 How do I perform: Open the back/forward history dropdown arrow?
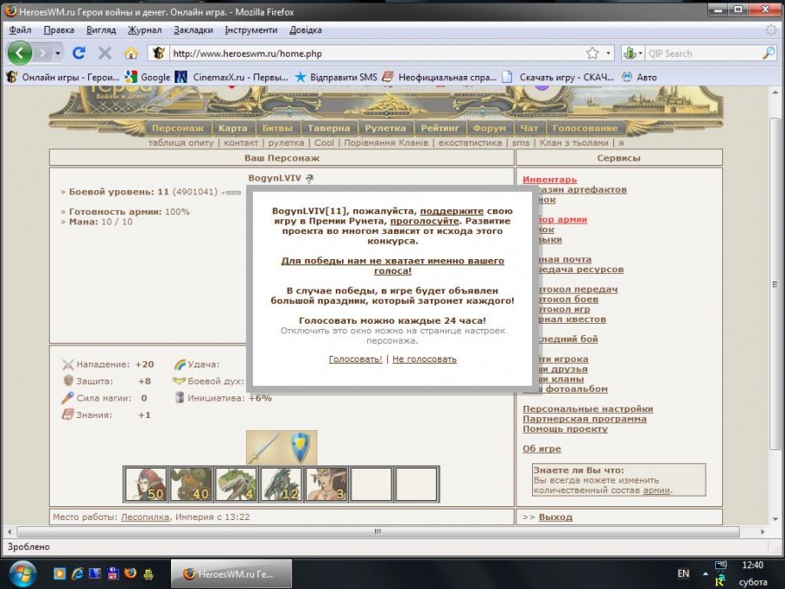(x=58, y=53)
